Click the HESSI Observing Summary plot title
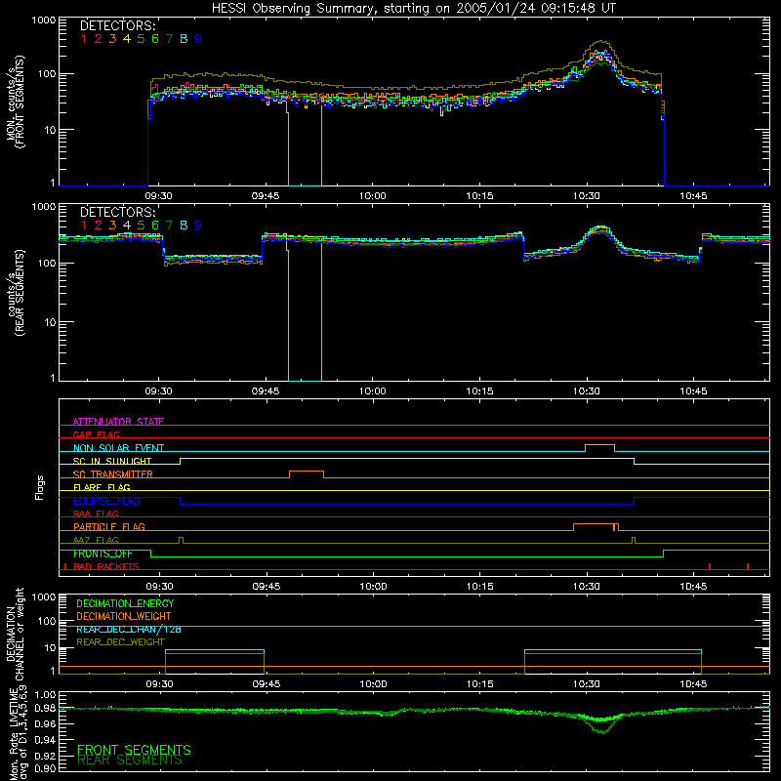The image size is (781, 781). (414, 9)
